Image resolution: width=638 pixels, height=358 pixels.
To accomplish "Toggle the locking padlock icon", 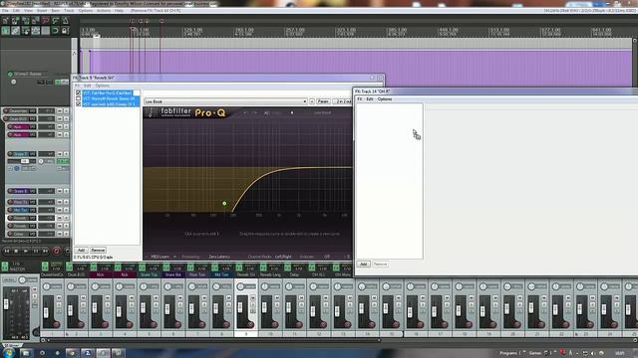I will [65, 31].
